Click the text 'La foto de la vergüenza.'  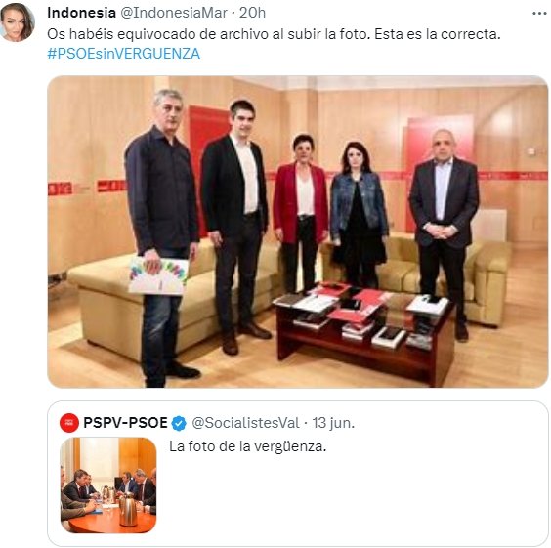(x=248, y=446)
